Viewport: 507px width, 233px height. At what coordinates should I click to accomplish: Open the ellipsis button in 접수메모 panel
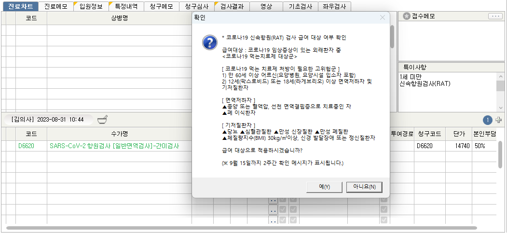(x=494, y=16)
